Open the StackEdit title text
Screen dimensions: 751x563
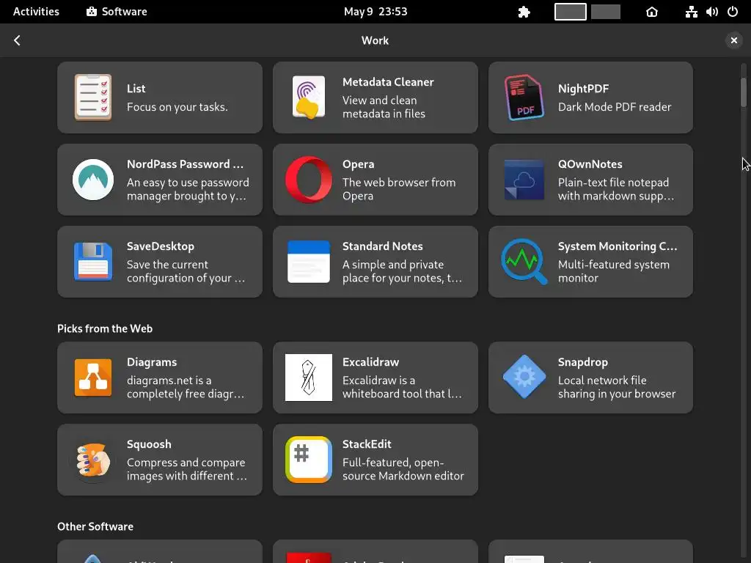click(x=367, y=444)
